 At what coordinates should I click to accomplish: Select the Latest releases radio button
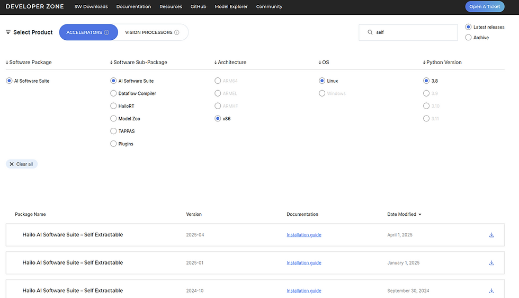point(468,27)
